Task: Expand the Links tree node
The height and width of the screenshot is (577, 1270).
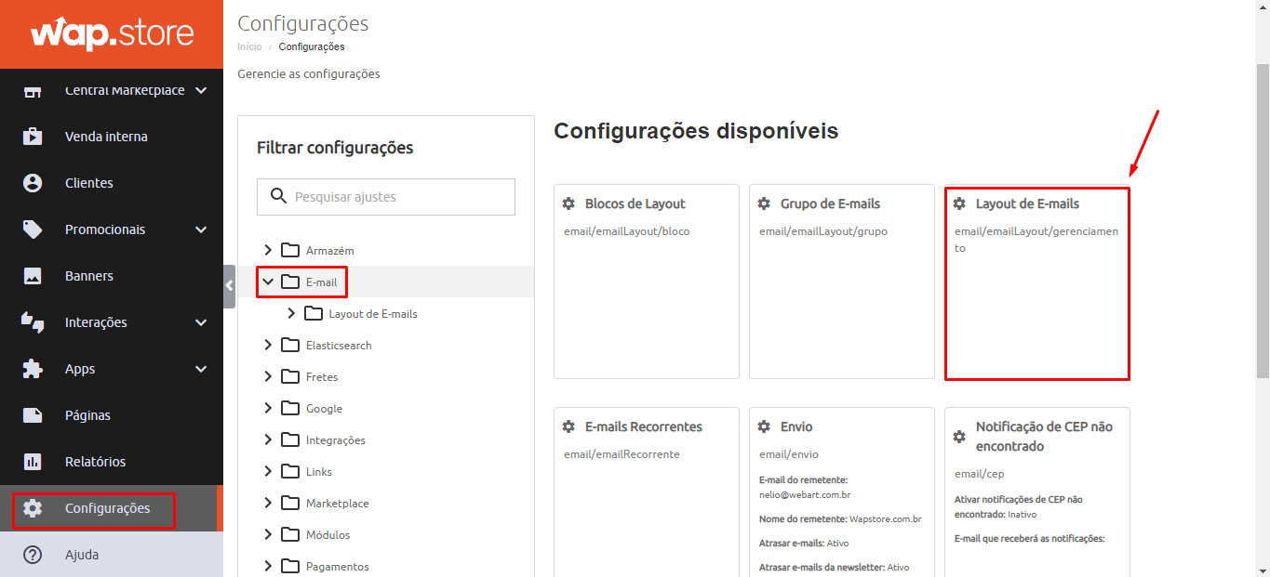Action: pos(268,471)
